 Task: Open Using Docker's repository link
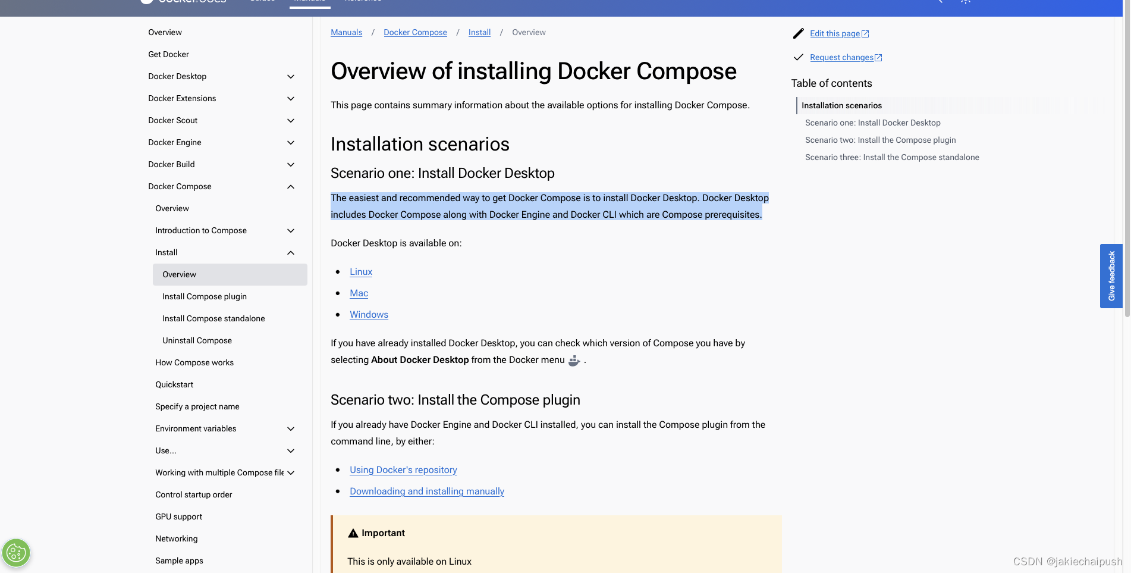tap(403, 470)
